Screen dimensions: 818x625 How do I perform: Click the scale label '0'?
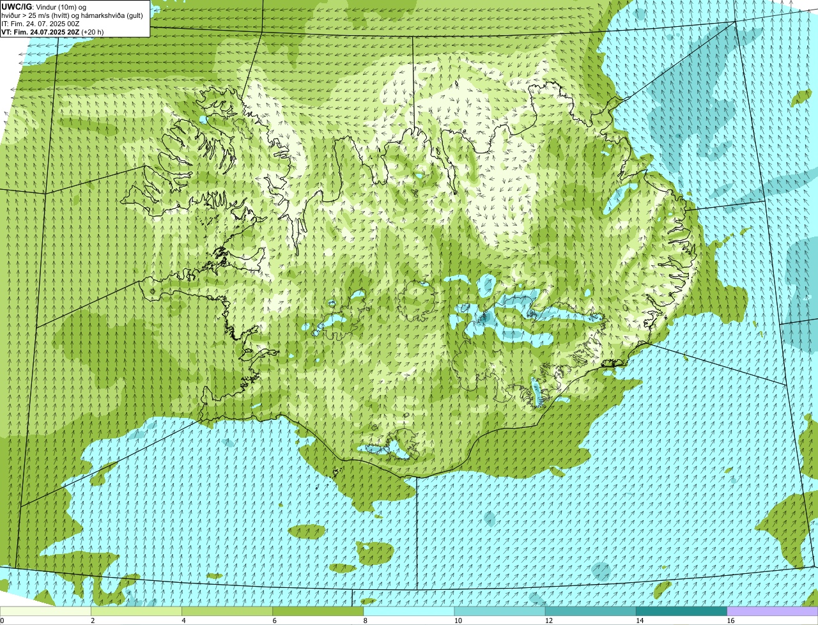click(2, 621)
